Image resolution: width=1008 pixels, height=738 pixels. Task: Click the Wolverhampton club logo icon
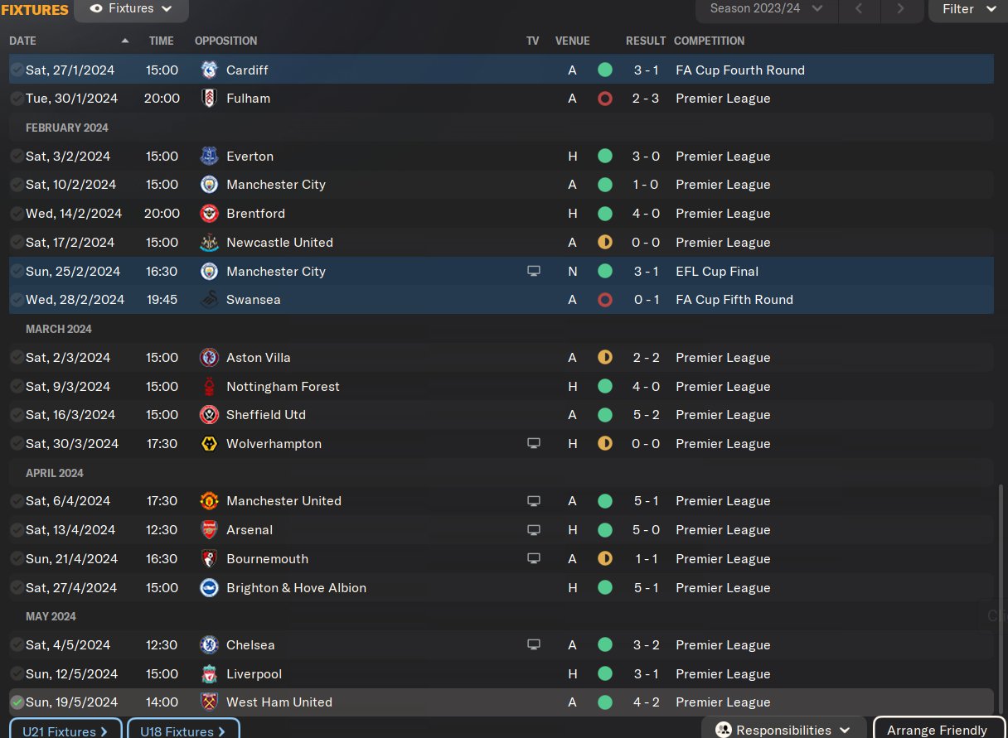pos(209,444)
